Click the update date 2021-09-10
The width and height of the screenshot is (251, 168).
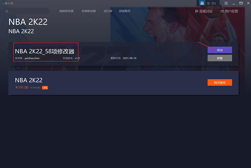(130, 58)
